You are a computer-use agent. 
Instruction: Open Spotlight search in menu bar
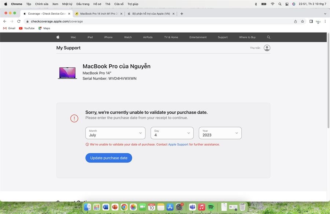pos(280,4)
